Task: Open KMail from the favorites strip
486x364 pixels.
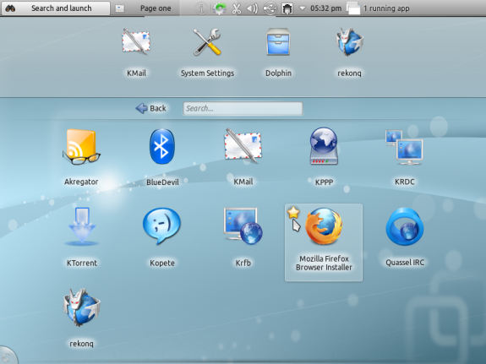Action: [136, 52]
